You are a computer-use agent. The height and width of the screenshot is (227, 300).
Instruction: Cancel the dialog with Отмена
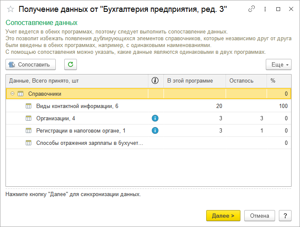coord(259,216)
